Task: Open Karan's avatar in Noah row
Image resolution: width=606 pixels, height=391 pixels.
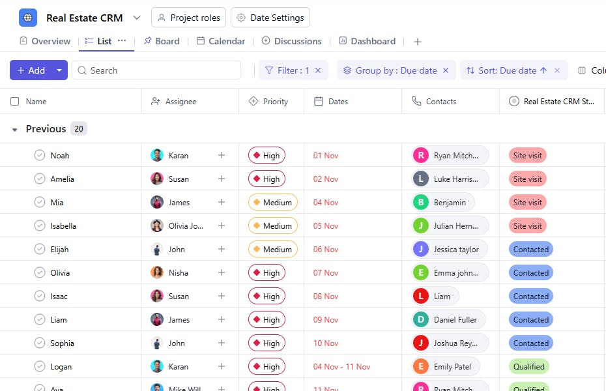Action: (x=157, y=155)
